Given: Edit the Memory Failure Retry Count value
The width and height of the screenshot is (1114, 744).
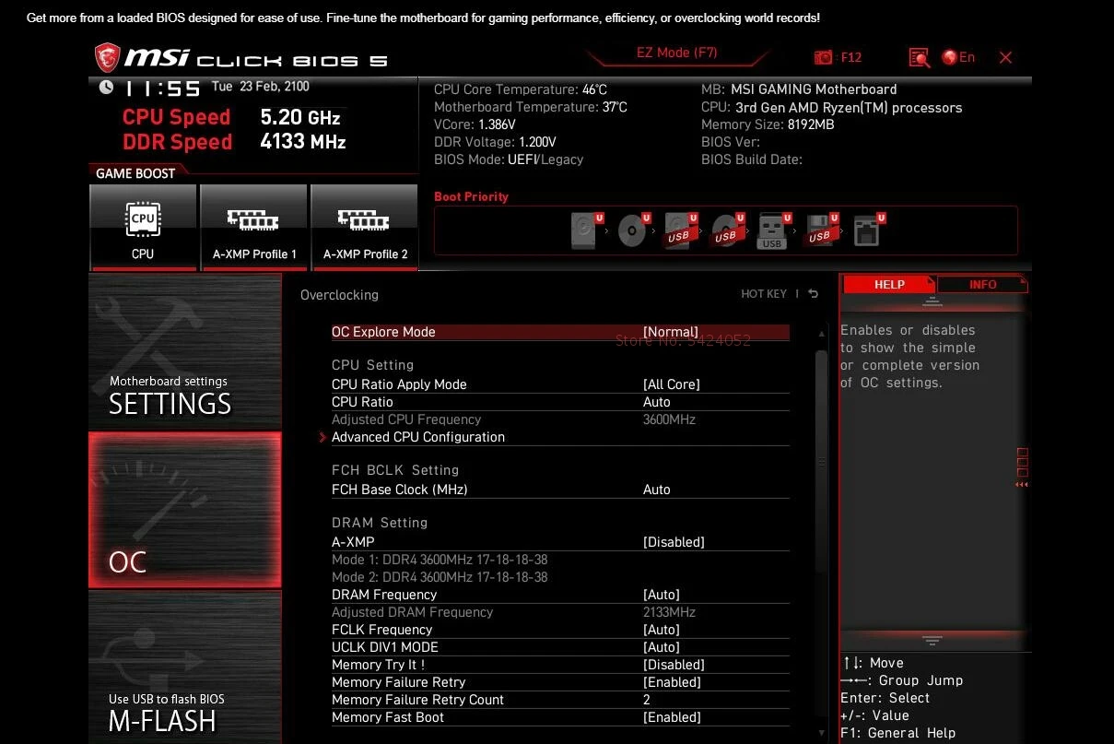Looking at the screenshot, I should tap(647, 700).
